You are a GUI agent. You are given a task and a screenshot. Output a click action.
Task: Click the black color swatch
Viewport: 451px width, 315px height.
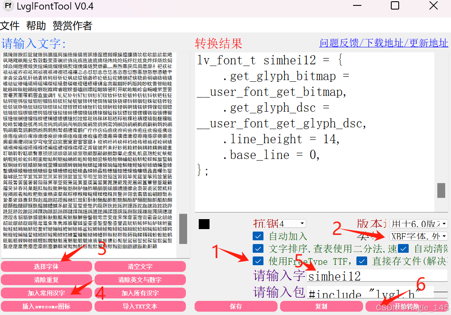[204, 224]
